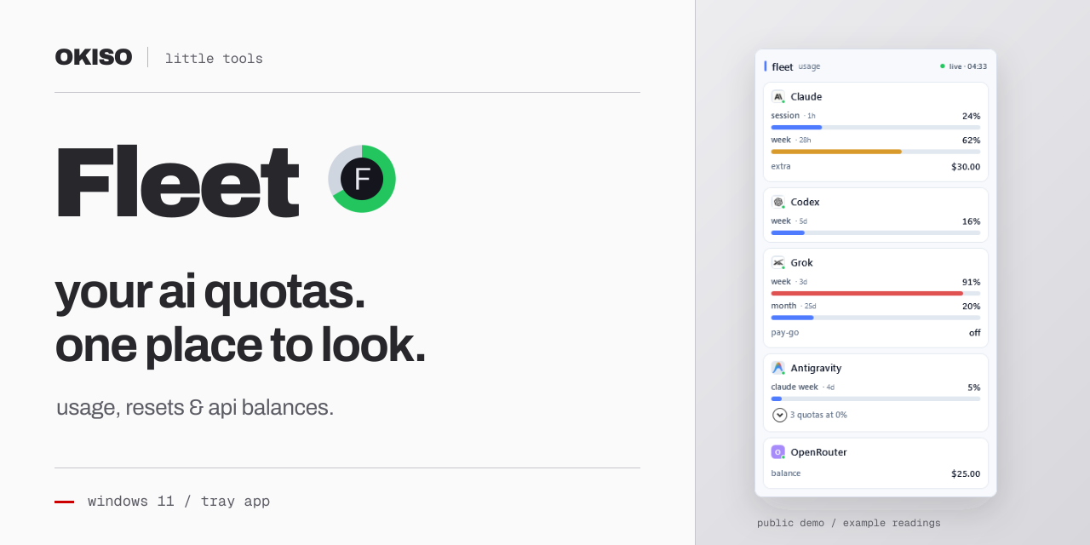
Task: Click the little tools label
Action: point(214,59)
